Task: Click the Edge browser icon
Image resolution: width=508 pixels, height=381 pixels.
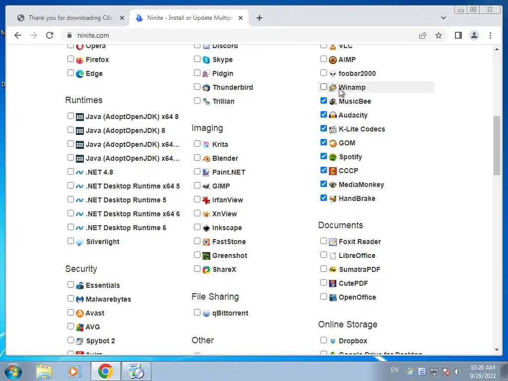Action: 80,74
